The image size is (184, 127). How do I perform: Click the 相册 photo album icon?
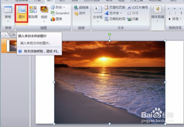tap(44, 9)
